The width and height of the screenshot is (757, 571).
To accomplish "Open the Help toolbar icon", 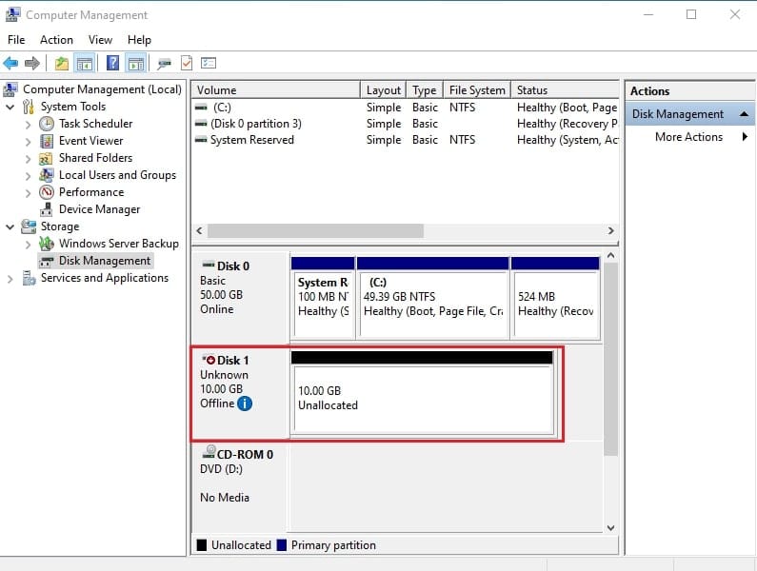I will tap(112, 63).
